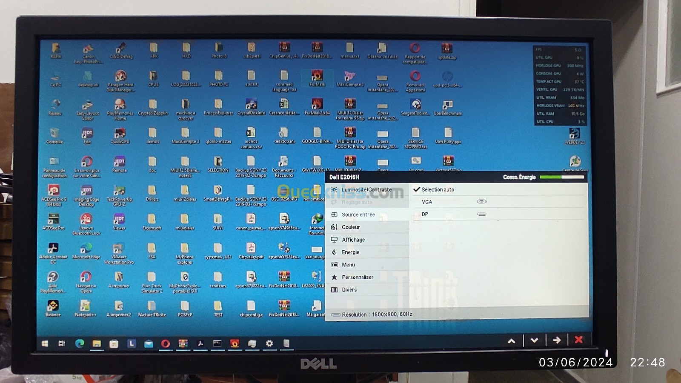Select the Paragon Hard Disk Manager icon
The width and height of the screenshot is (681, 383).
tap(120, 81)
